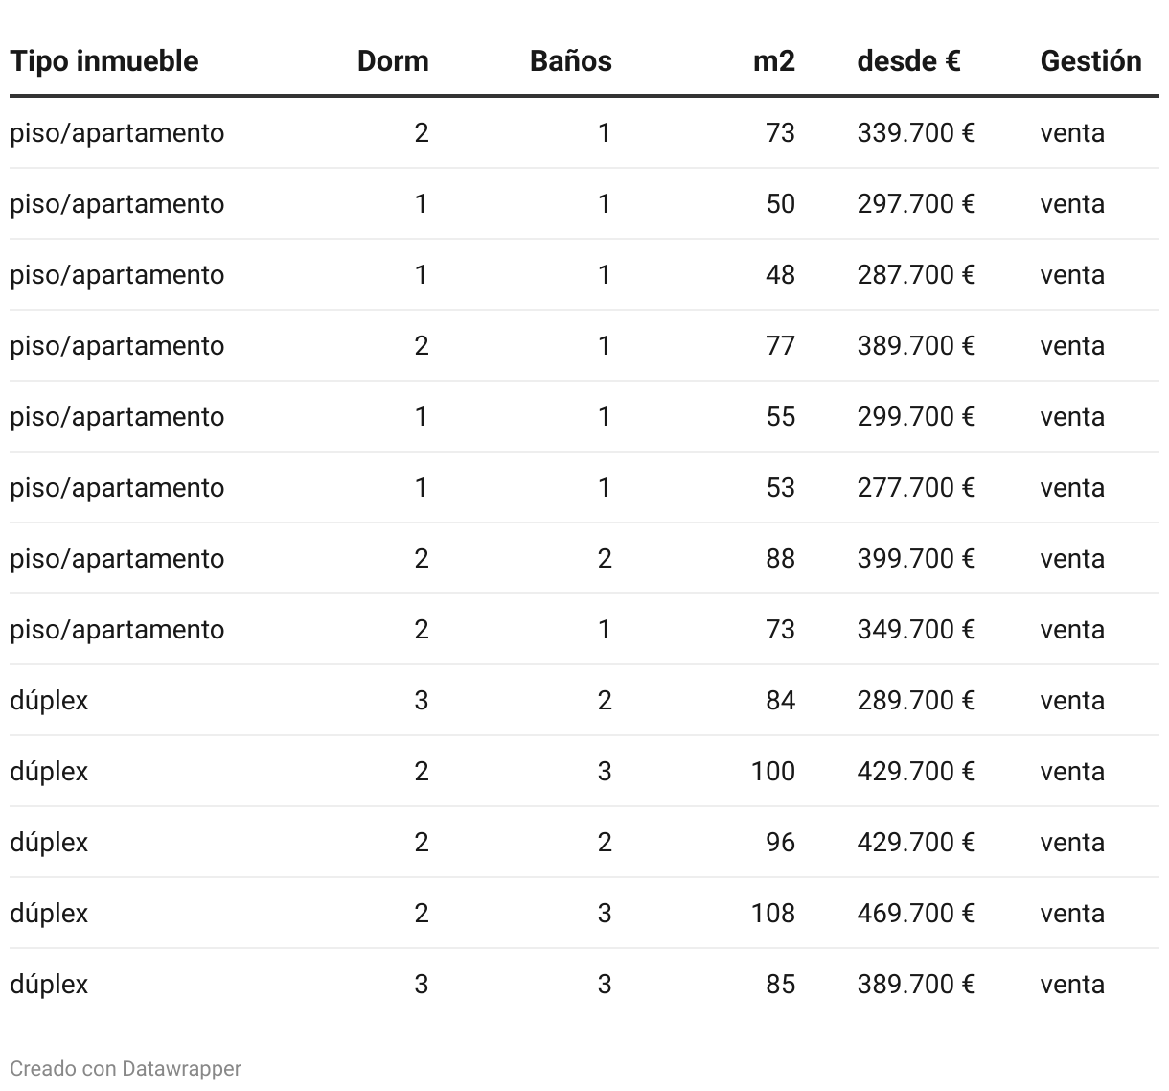Click the 299.700 € price cell
The width and height of the screenshot is (1169, 1091).
[916, 416]
